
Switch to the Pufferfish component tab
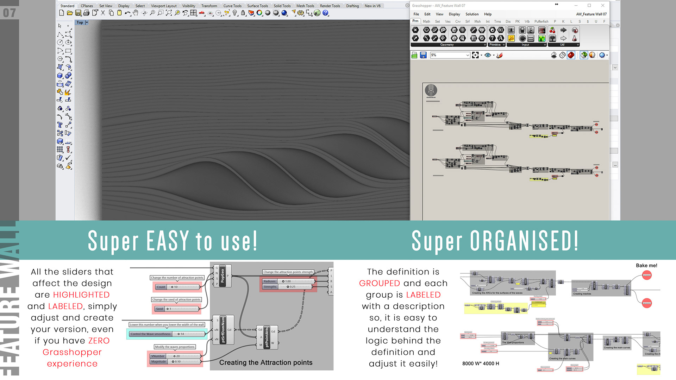click(541, 21)
